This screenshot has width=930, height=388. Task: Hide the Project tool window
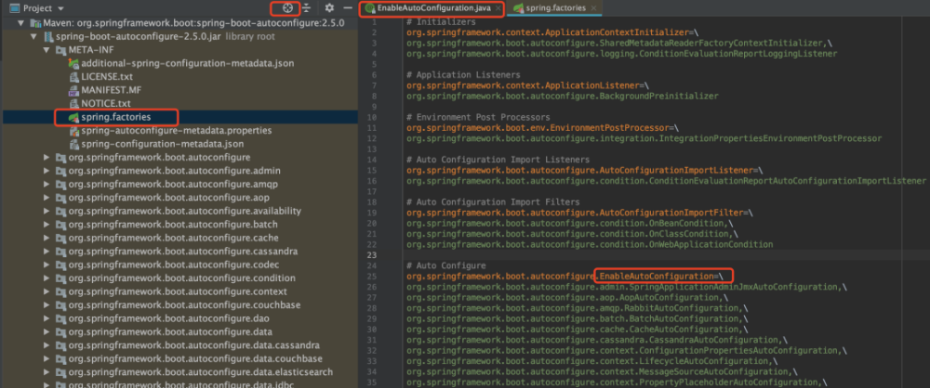point(348,8)
